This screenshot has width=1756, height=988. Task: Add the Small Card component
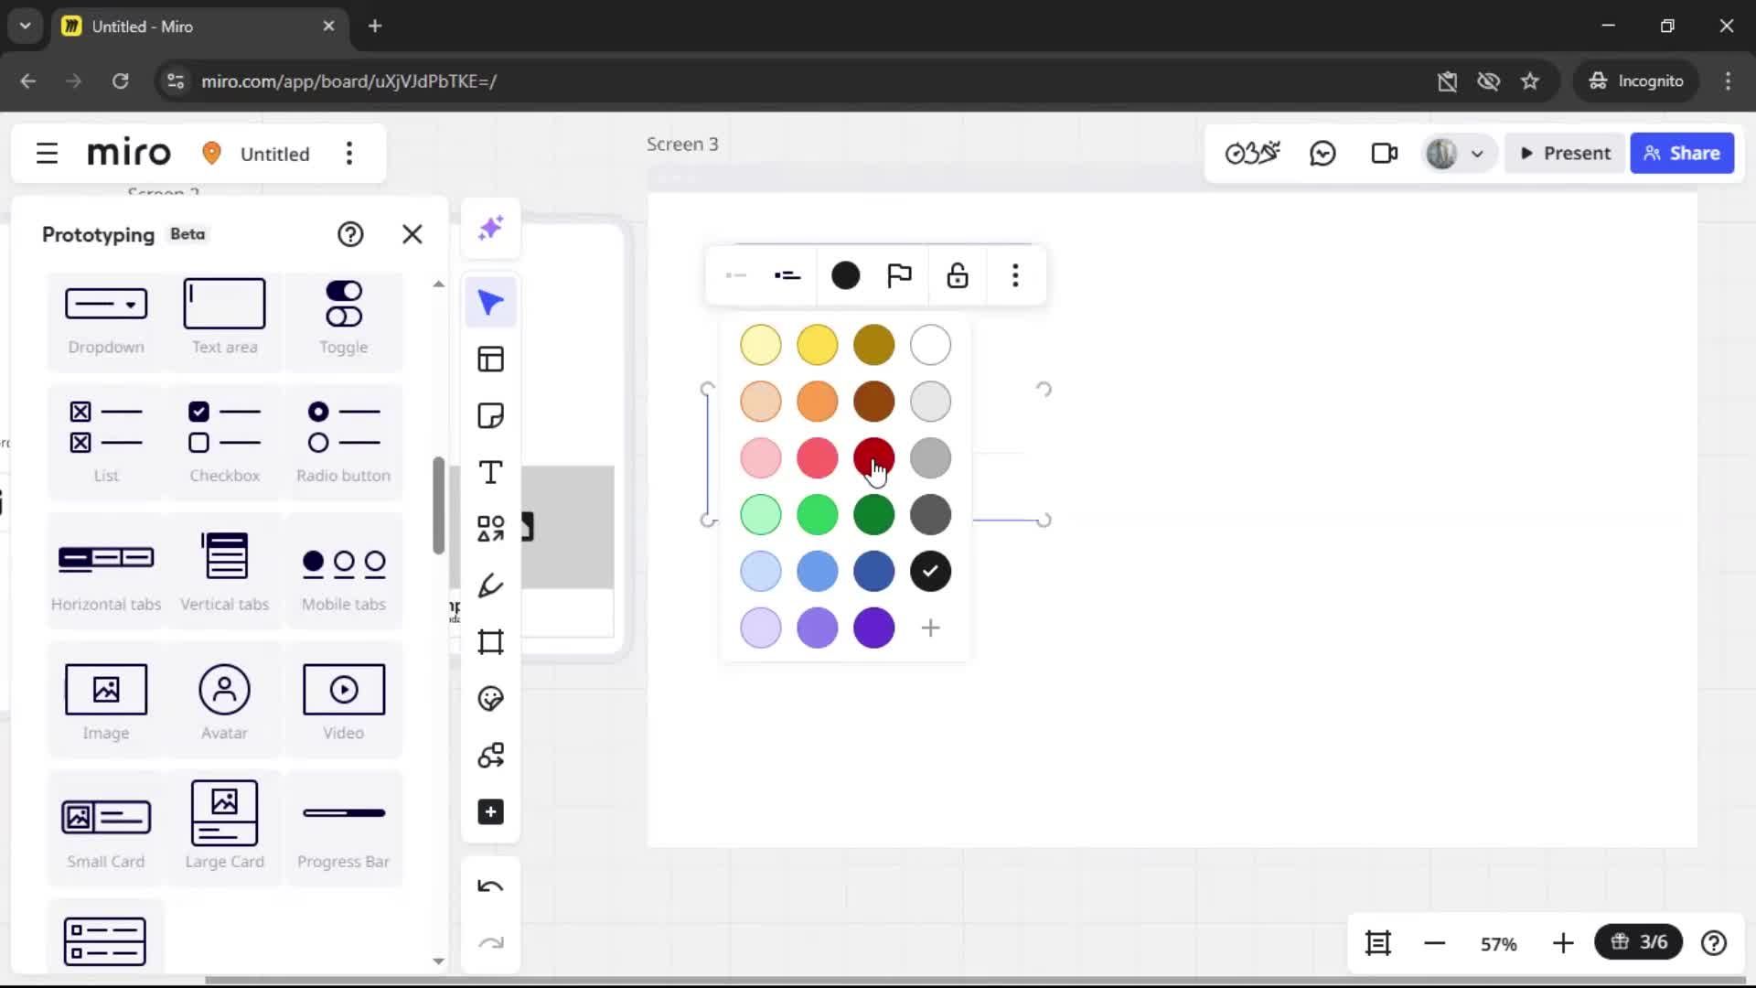click(106, 830)
